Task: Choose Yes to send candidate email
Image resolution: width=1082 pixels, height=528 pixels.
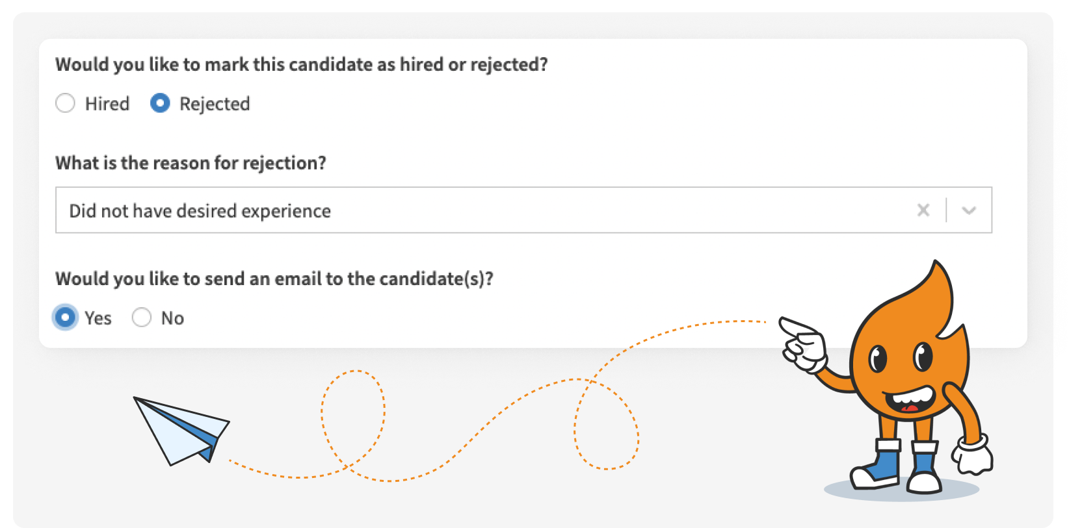Action: click(66, 318)
